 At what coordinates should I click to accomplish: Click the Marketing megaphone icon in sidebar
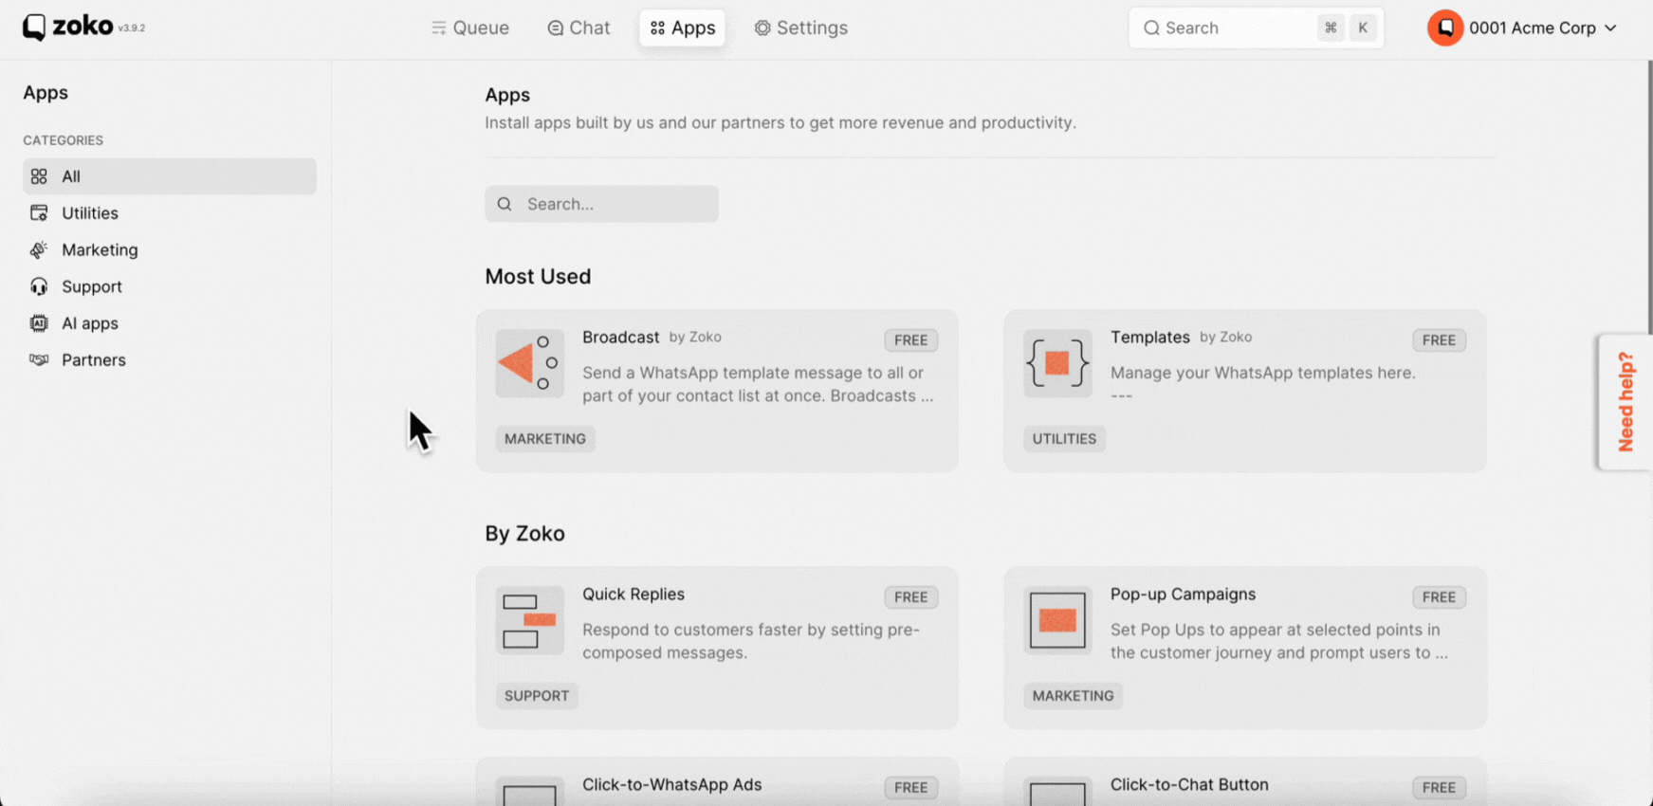click(39, 250)
